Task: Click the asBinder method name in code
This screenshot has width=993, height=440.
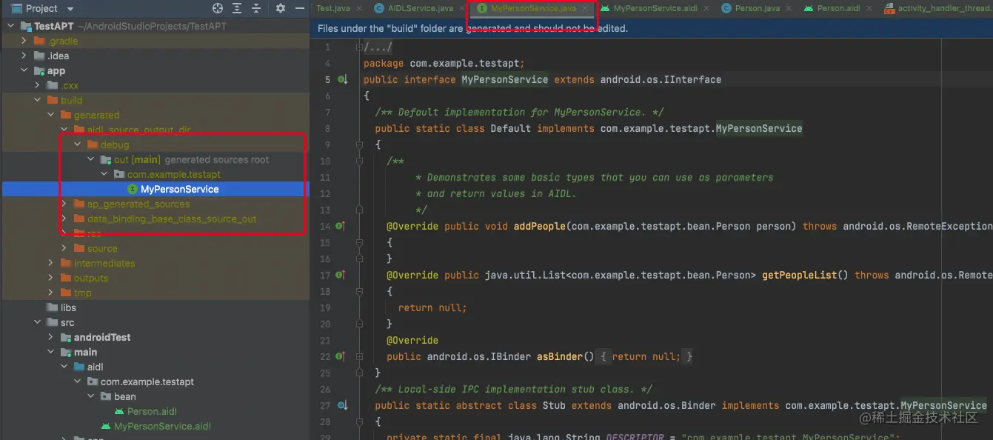Action: (x=560, y=356)
